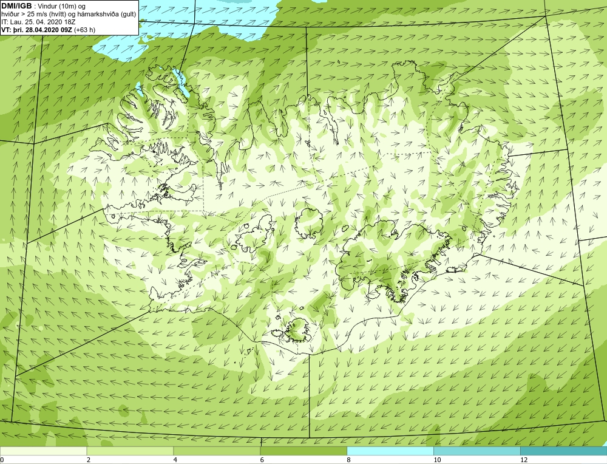Click the 0–2 m/s pale yellow legend swatch
Image resolution: width=607 pixels, height=464 pixels.
coord(43,451)
